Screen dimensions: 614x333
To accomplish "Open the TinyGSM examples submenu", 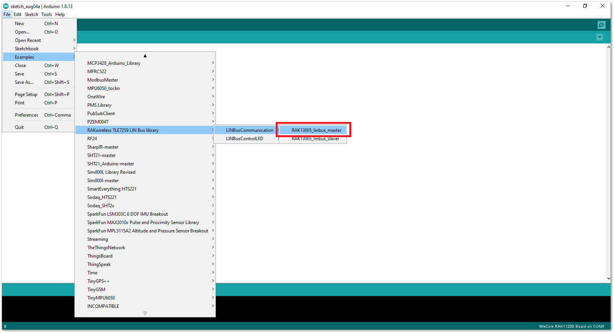I will tap(145, 290).
